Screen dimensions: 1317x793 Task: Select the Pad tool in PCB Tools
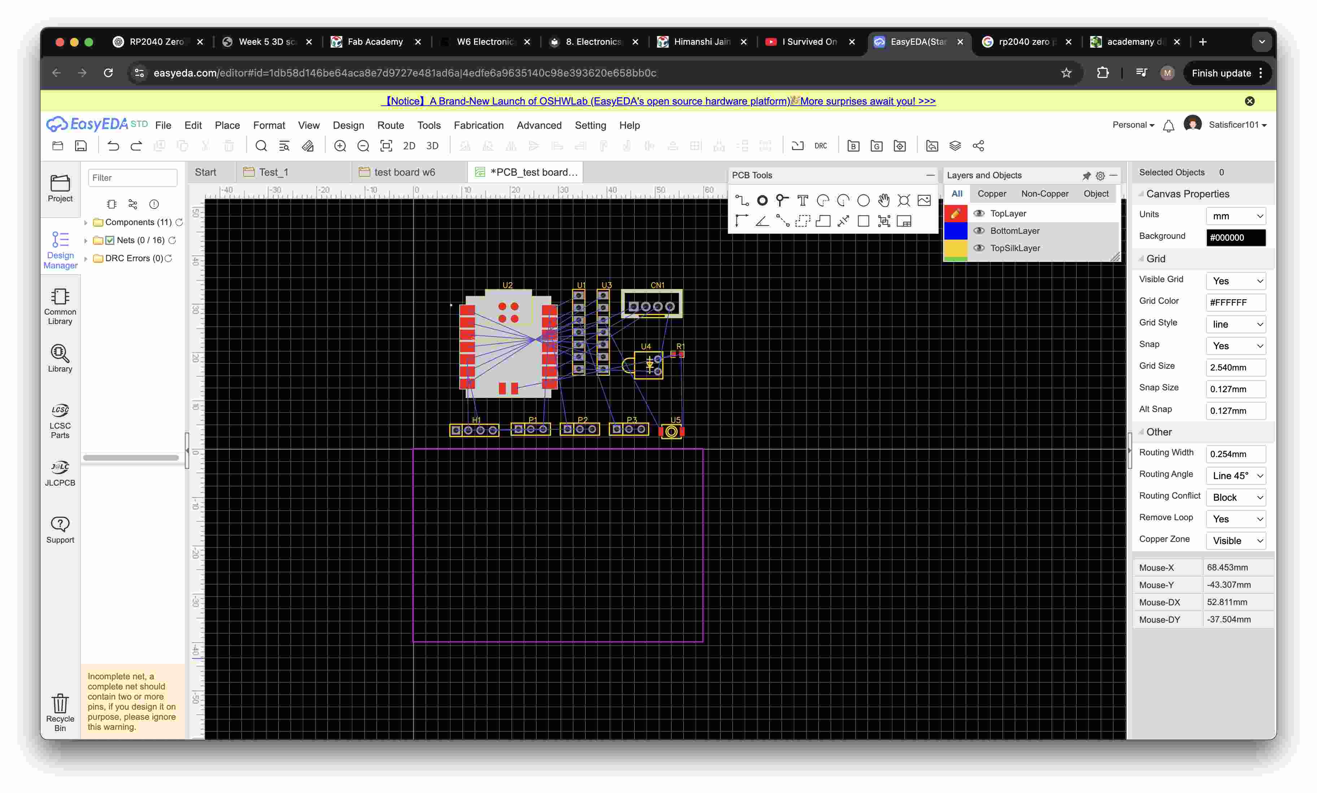tap(762, 201)
